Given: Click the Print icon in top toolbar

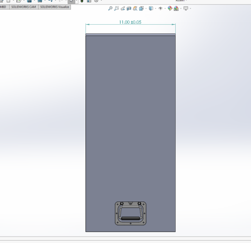Looking at the screenshot, I should [40, 1].
